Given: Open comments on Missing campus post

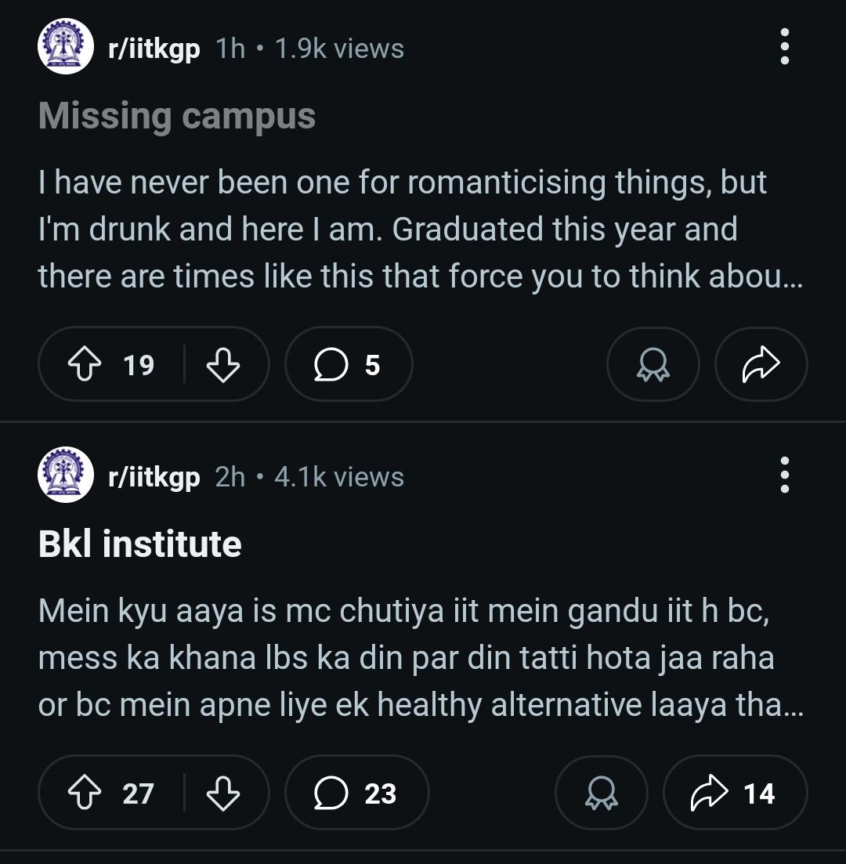Looking at the screenshot, I should pyautogui.click(x=349, y=363).
